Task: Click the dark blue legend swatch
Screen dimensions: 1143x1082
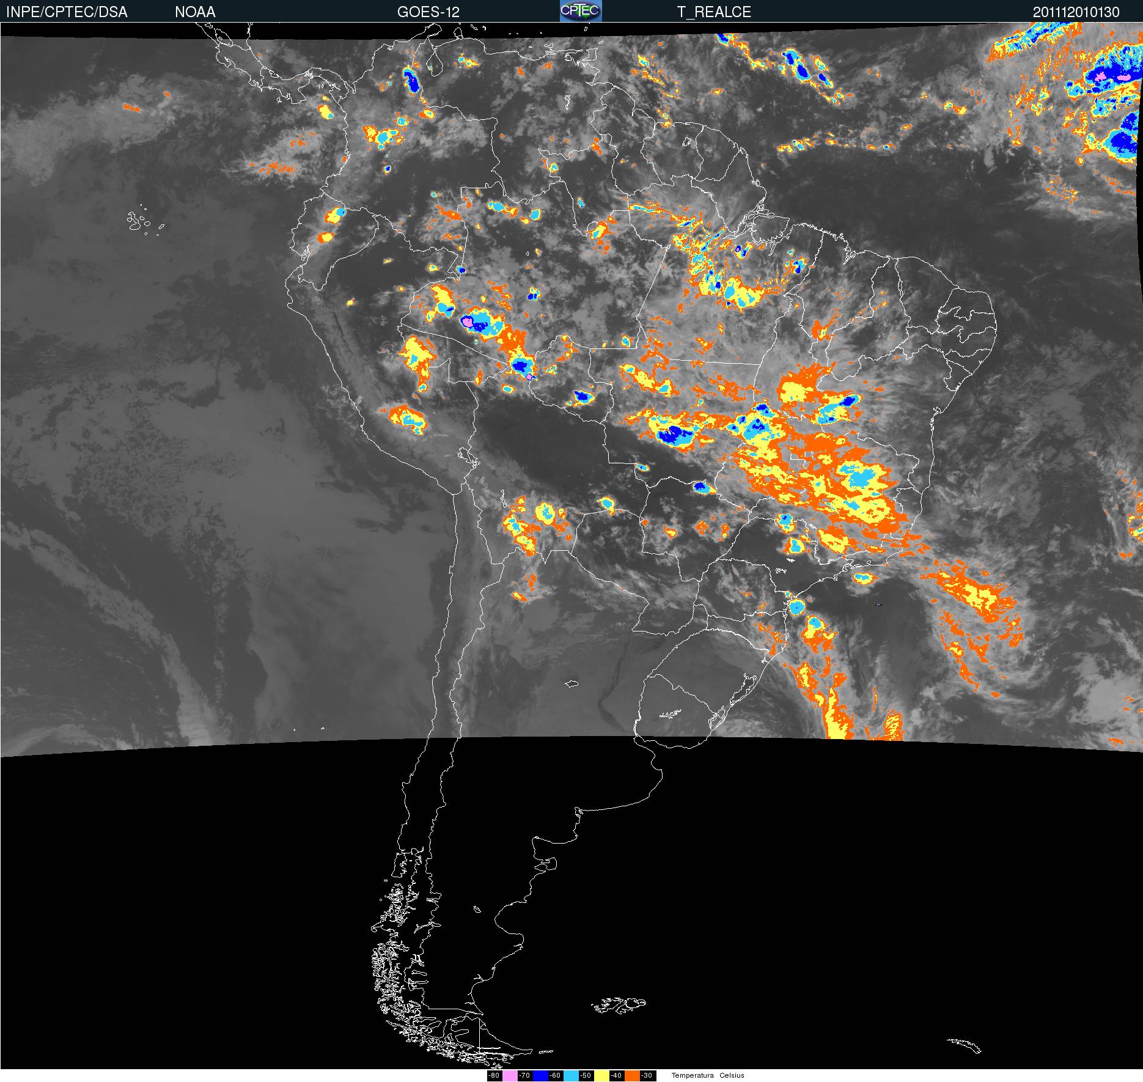Action: [540, 1076]
